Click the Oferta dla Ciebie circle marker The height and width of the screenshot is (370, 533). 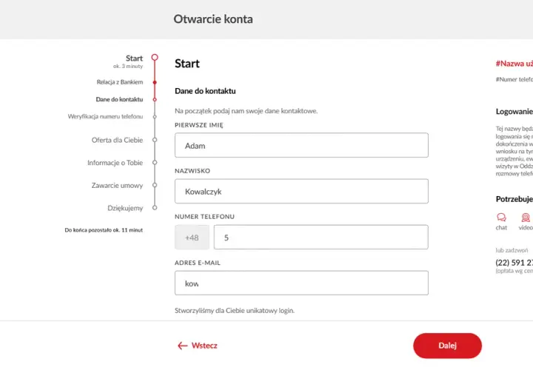pos(155,140)
